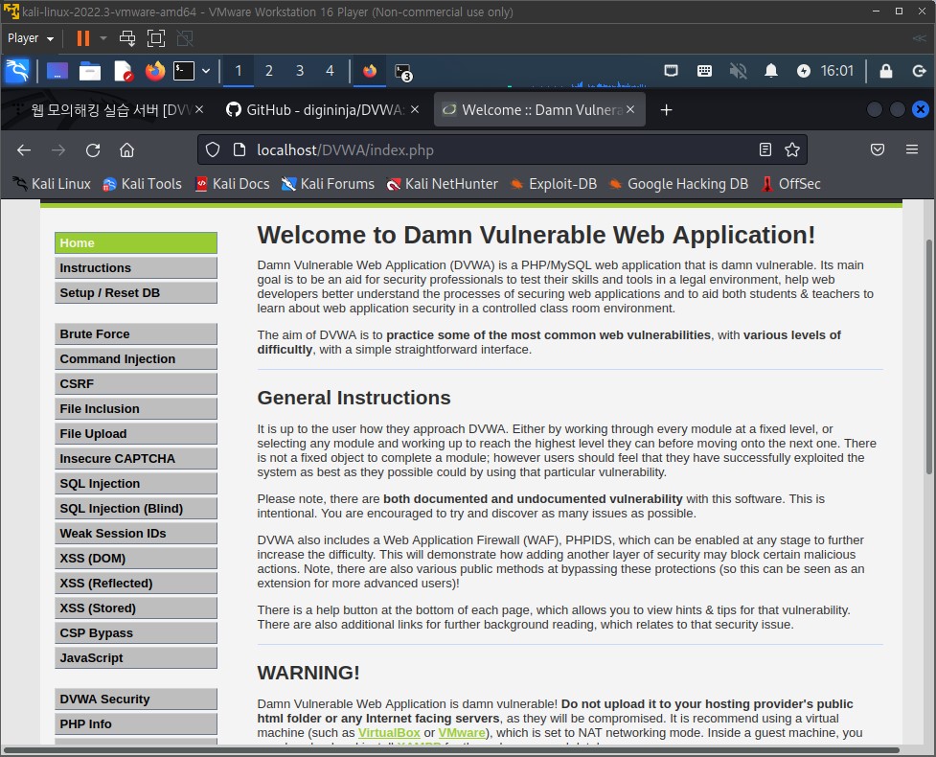The width and height of the screenshot is (936, 757).
Task: Open the XSS (Stored) module
Action: pos(136,608)
